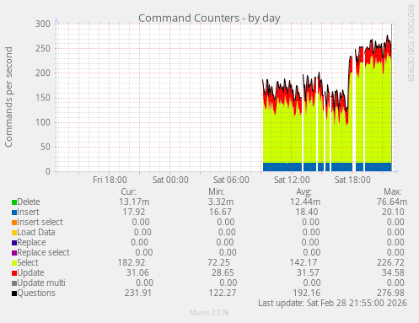Click the Select min value 72.25
Screen dimensions: 419x323
(218, 262)
